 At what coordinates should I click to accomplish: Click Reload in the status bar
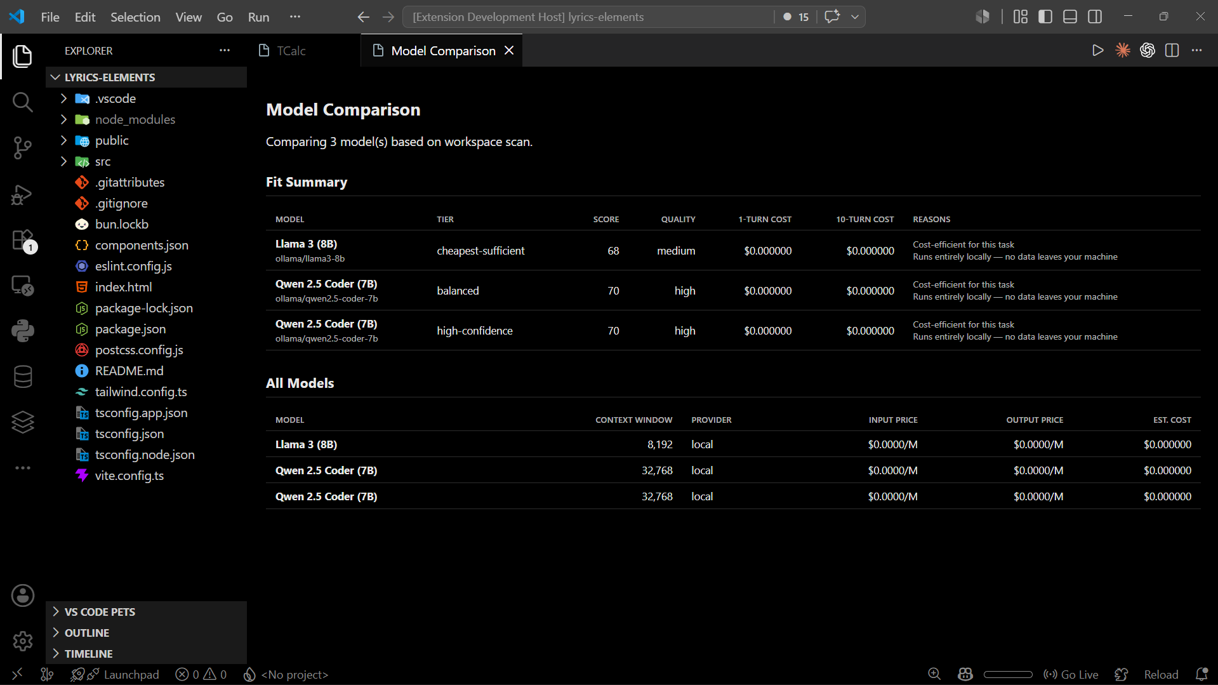point(1161,674)
